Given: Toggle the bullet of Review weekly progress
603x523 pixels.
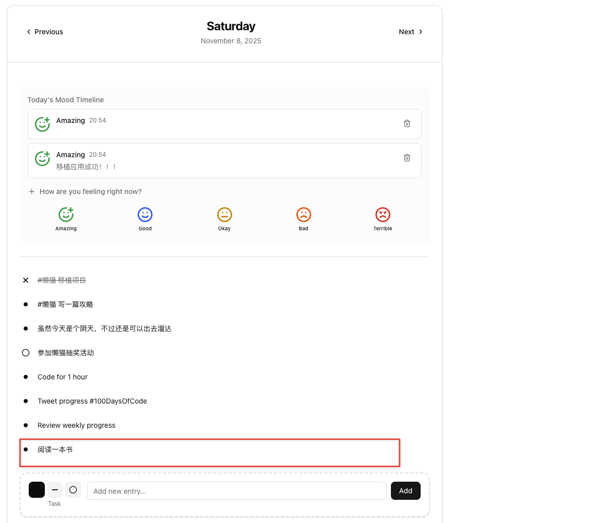Looking at the screenshot, I should click(x=26, y=425).
